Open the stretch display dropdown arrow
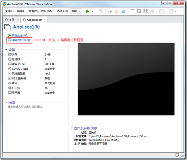The width and height of the screenshot is (187, 160). point(176,11)
